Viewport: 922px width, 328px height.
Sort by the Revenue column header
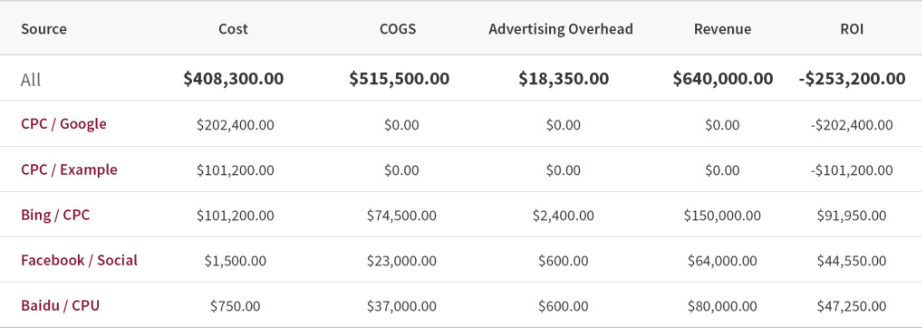point(722,29)
